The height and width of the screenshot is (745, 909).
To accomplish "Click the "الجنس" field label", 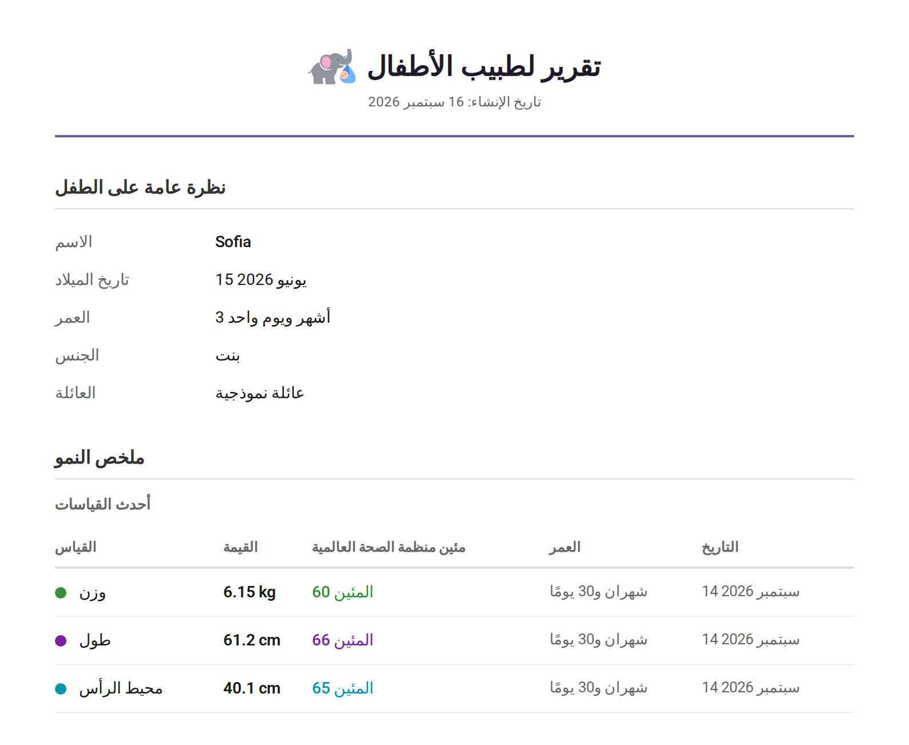I will pyautogui.click(x=77, y=355).
